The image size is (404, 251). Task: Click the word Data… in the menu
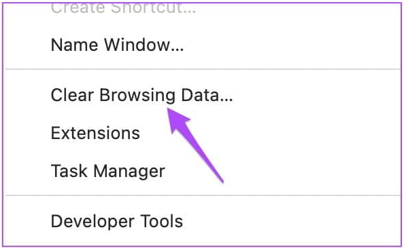(x=207, y=95)
